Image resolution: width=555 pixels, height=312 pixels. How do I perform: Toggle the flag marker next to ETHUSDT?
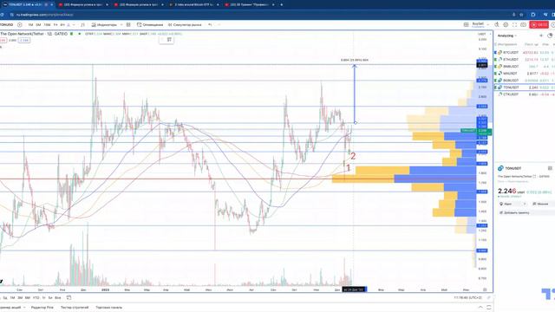click(x=495, y=60)
